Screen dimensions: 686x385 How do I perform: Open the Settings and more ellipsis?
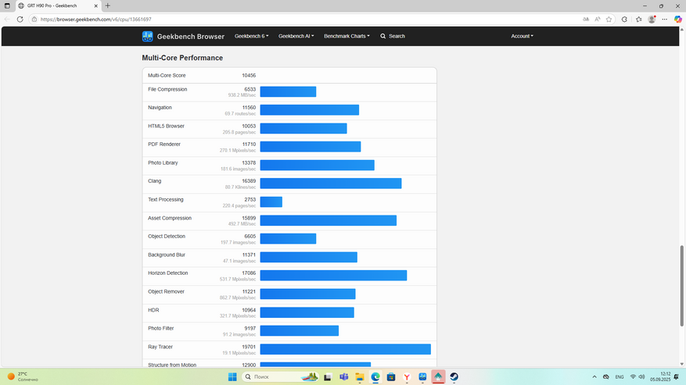click(x=665, y=20)
